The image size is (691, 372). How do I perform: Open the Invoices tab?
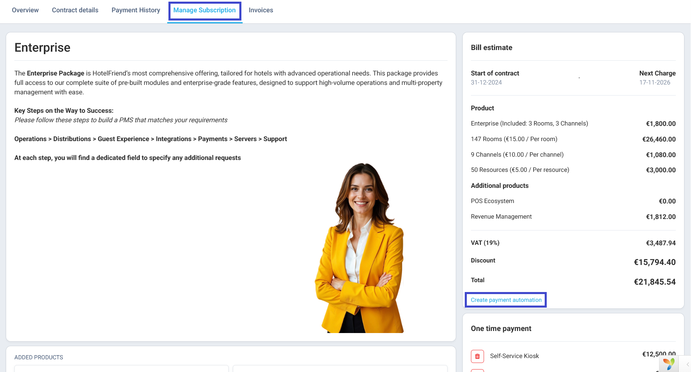tap(261, 10)
